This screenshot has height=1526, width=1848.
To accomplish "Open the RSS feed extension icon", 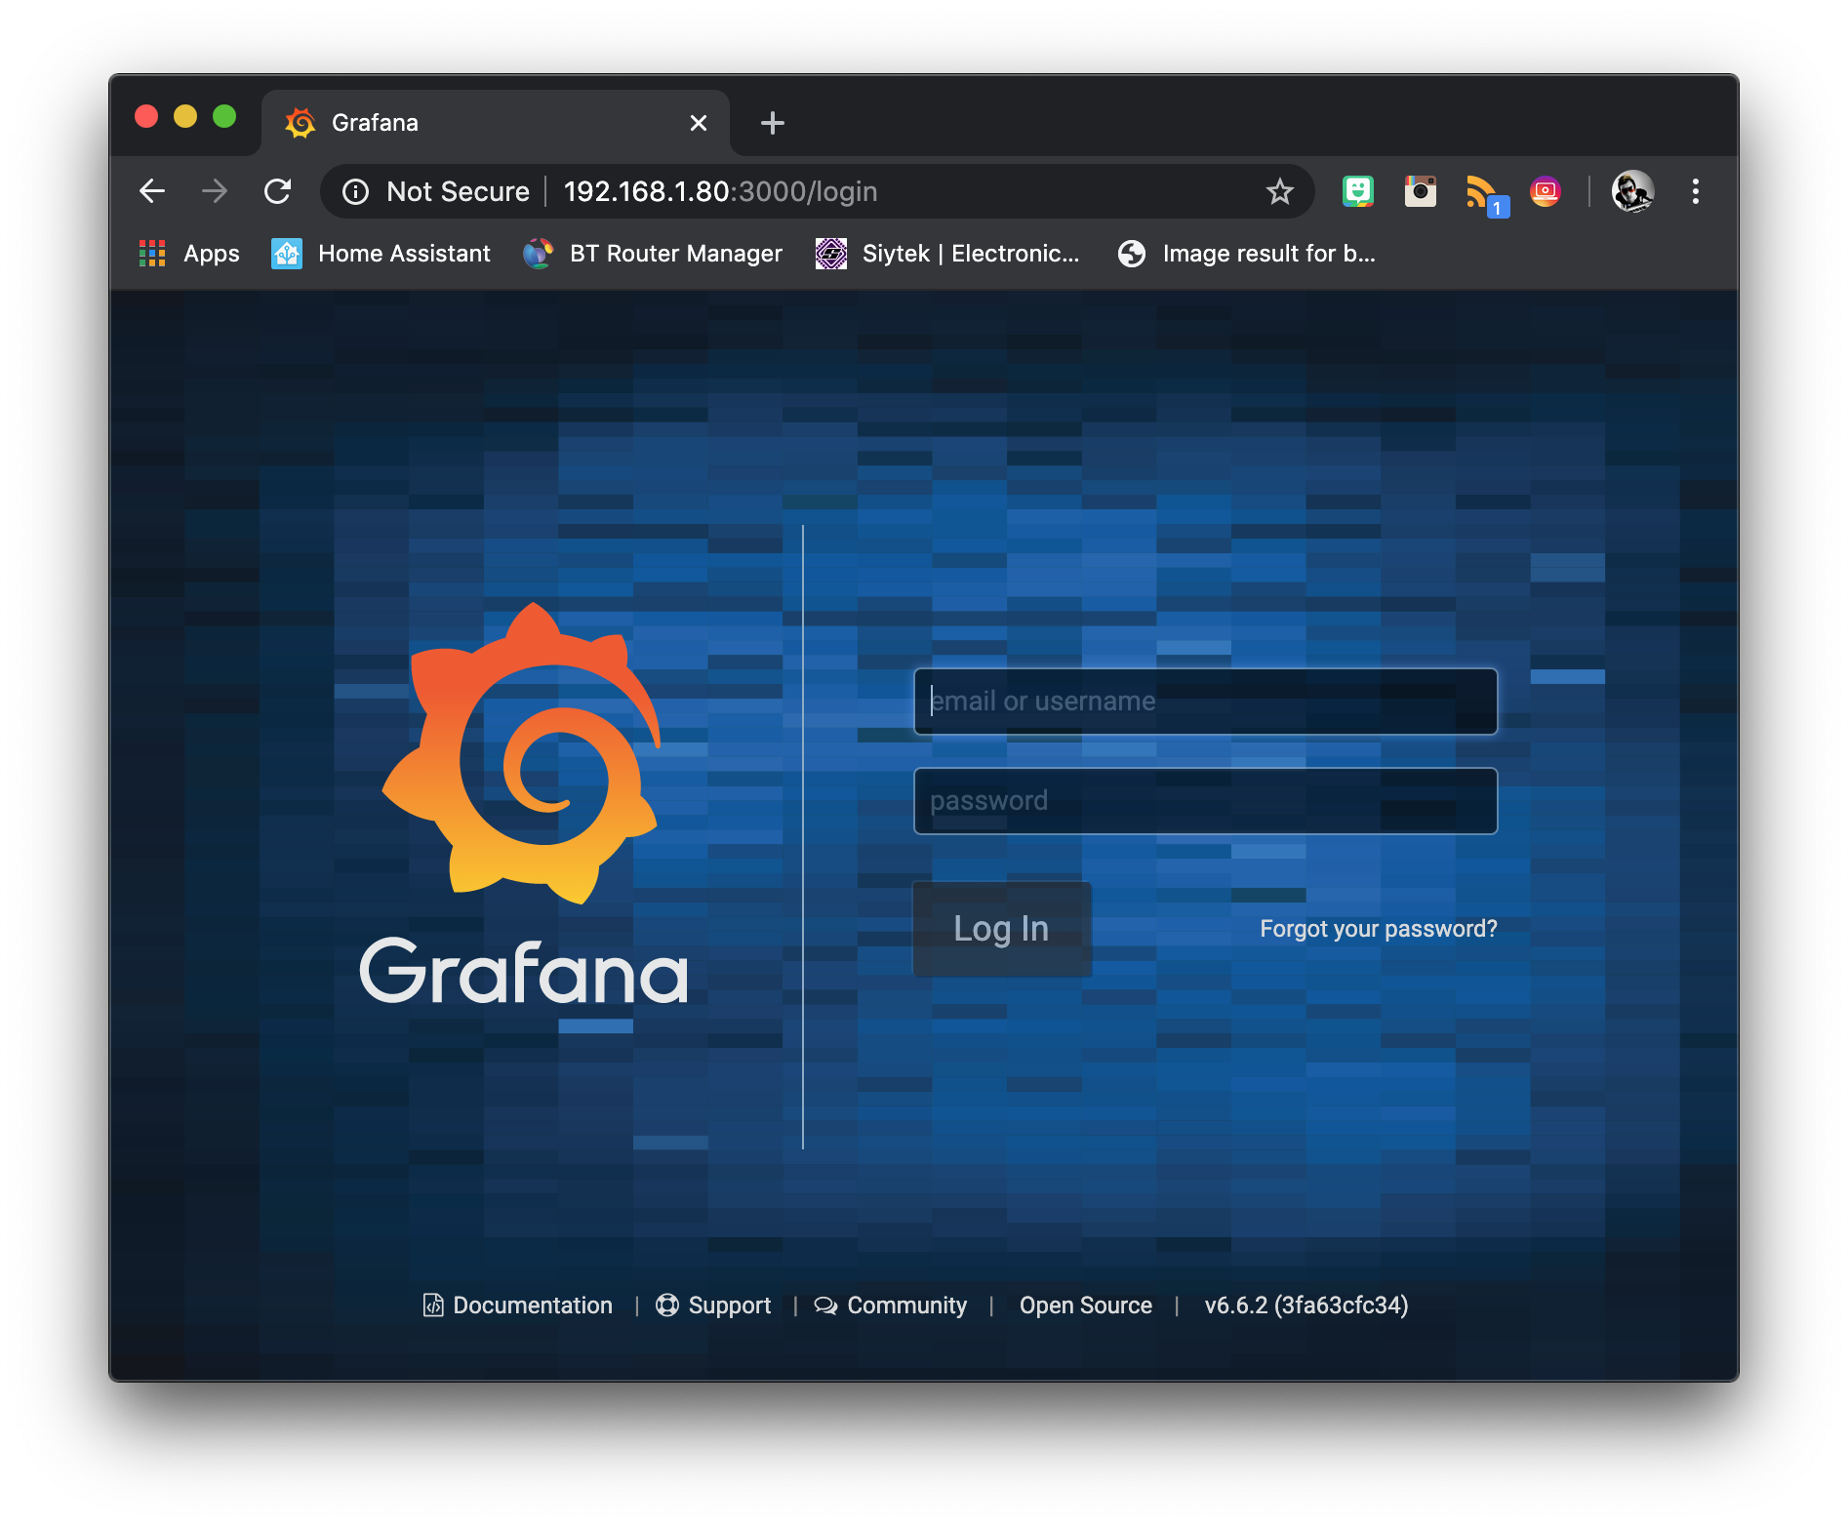I will pos(1482,191).
